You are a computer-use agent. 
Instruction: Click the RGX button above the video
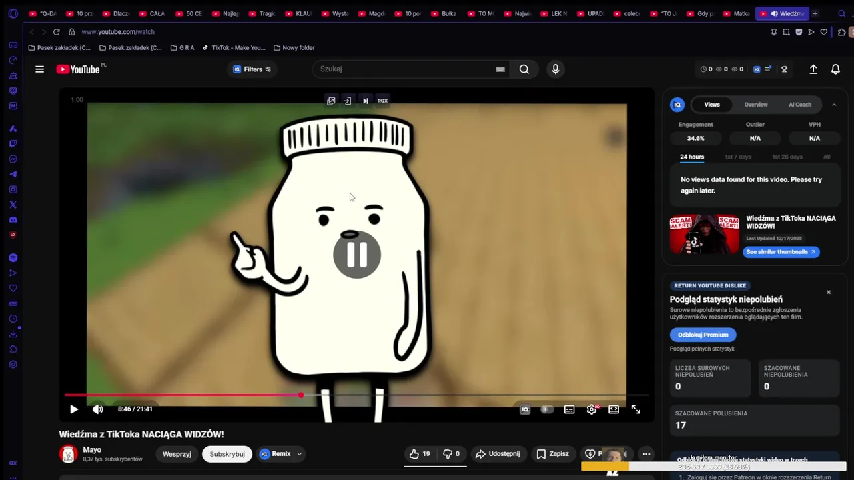[382, 101]
